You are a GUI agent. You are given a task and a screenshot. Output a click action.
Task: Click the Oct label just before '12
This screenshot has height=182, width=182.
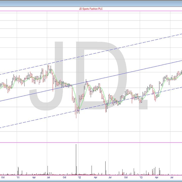tap(64, 178)
